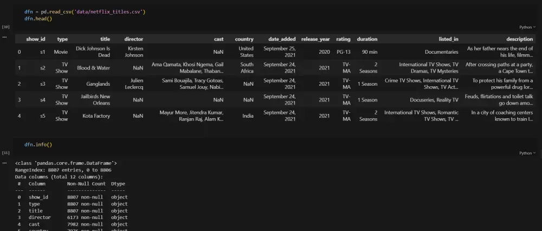
Task: Click the 'Ama Qamata, Khosi Ngema' cast cell
Action: pyautogui.click(x=188, y=68)
